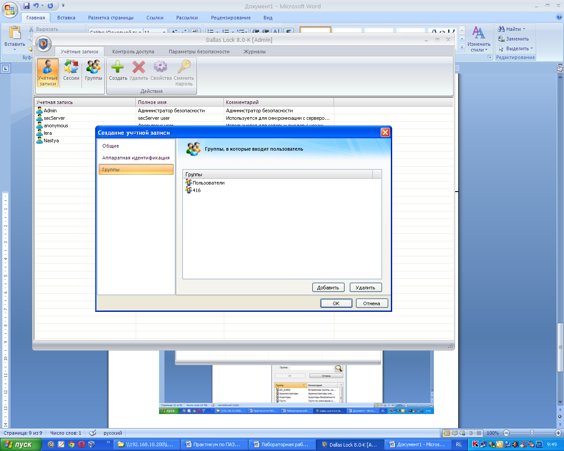Open Word Help question mark icon
The width and height of the screenshot is (564, 451).
point(559,18)
